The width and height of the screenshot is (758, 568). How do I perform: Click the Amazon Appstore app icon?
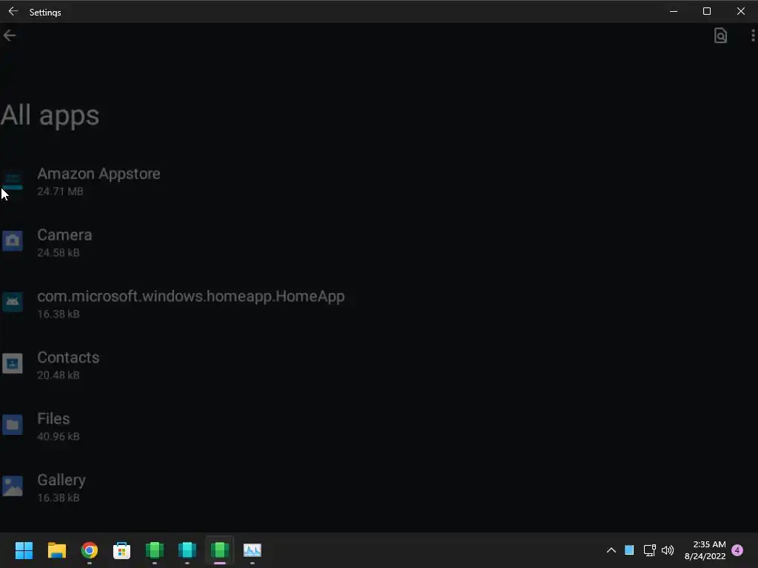(x=13, y=180)
